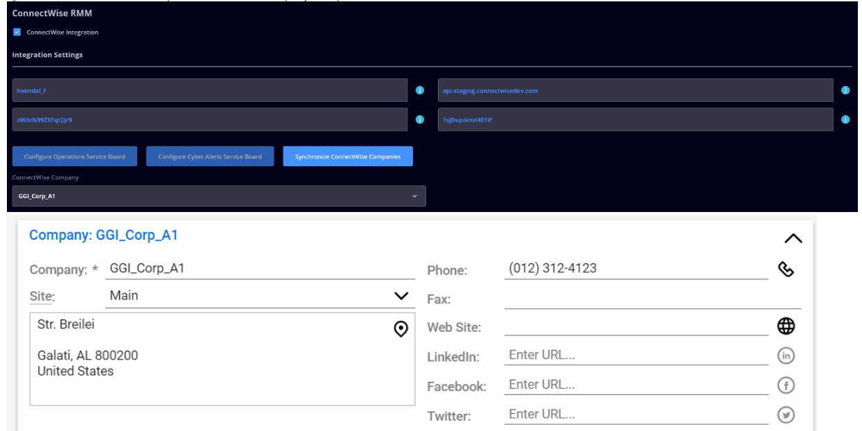Click the Phone field (012) 312-4123
The width and height of the screenshot is (862, 431).
point(636,269)
